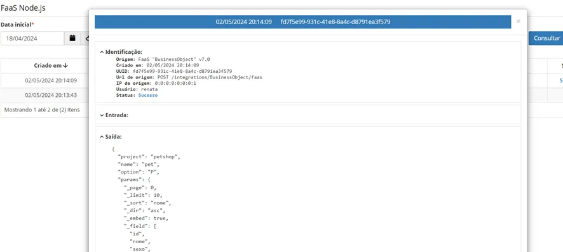563x252 pixels.
Task: Click the "_dir": "asc" line
Action: pyautogui.click(x=145, y=210)
